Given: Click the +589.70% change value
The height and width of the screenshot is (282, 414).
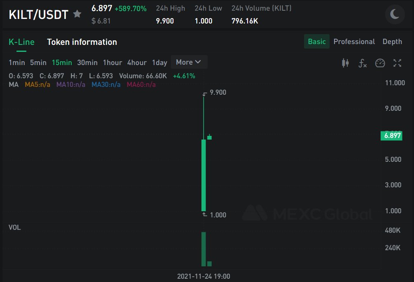Looking at the screenshot, I should pyautogui.click(x=131, y=9).
